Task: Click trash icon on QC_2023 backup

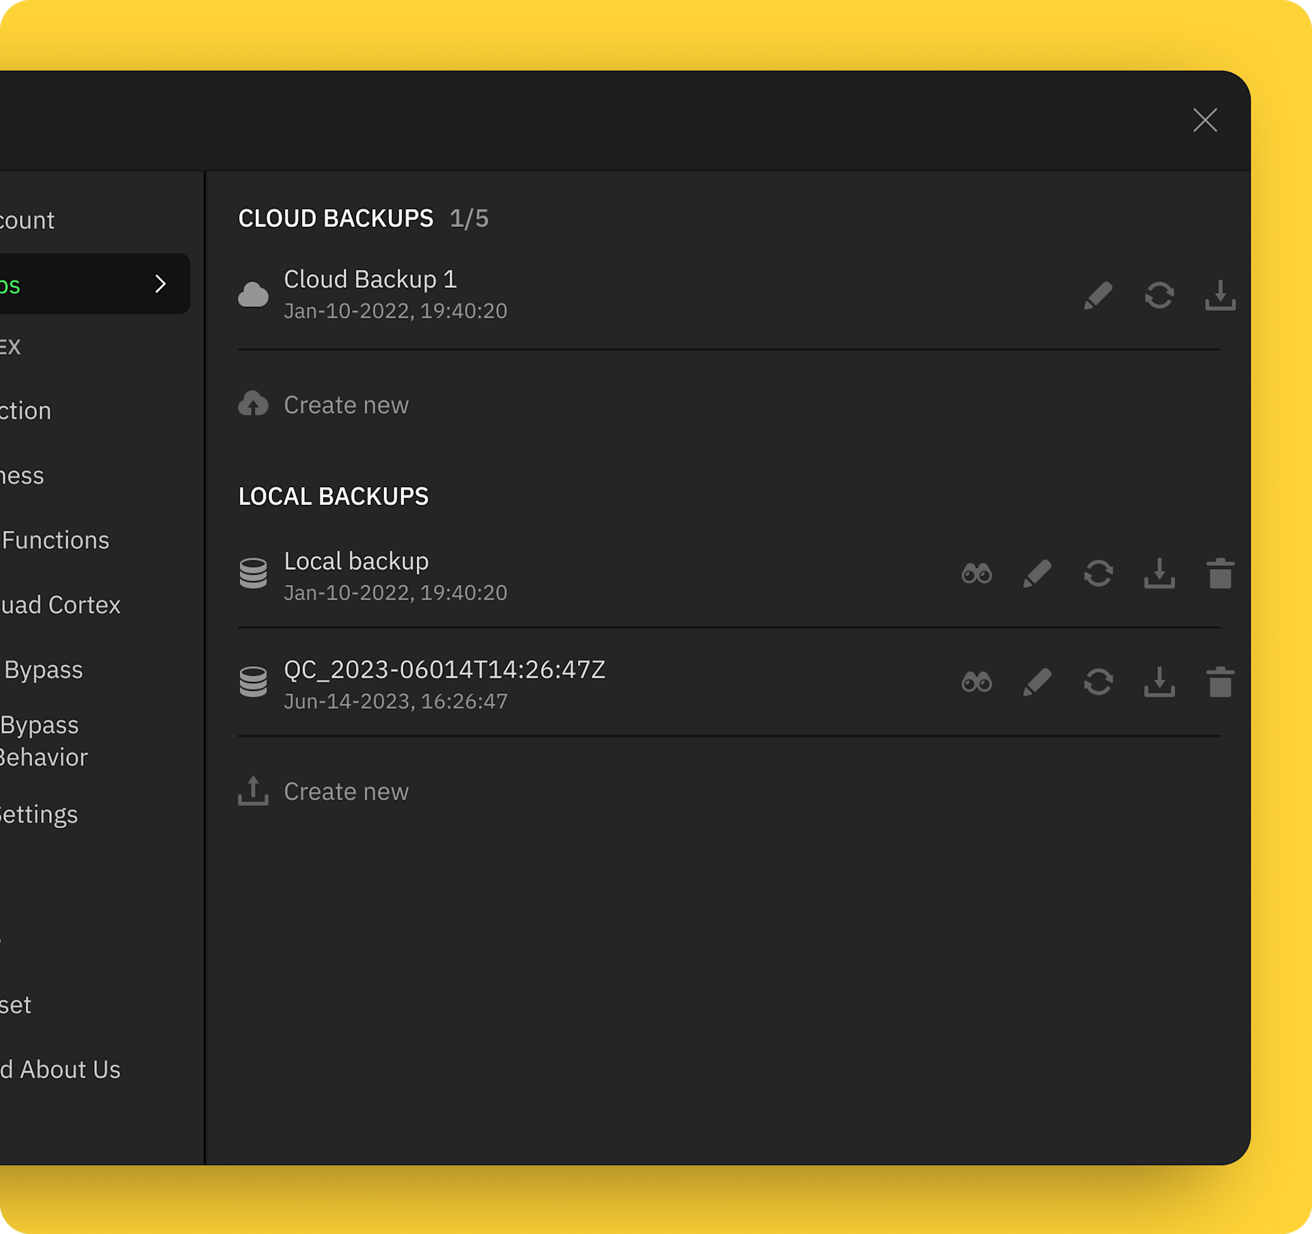Action: (x=1220, y=683)
